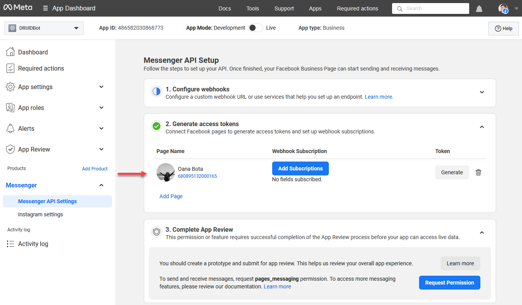Open Required actions in the top bar
Viewport: 522px width, 305px height.
coord(357,8)
